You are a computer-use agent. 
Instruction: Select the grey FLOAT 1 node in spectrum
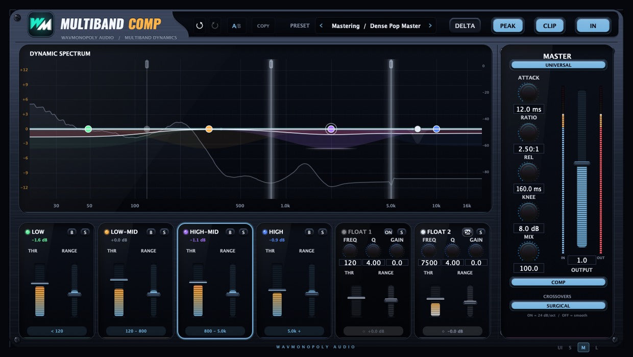click(x=147, y=129)
